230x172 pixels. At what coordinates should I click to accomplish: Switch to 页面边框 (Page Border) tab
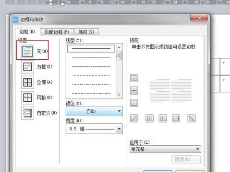pos(57,32)
